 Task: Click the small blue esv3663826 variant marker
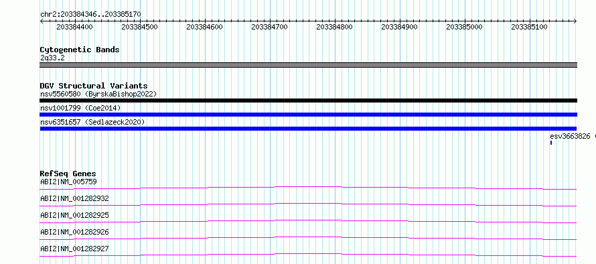[550, 143]
